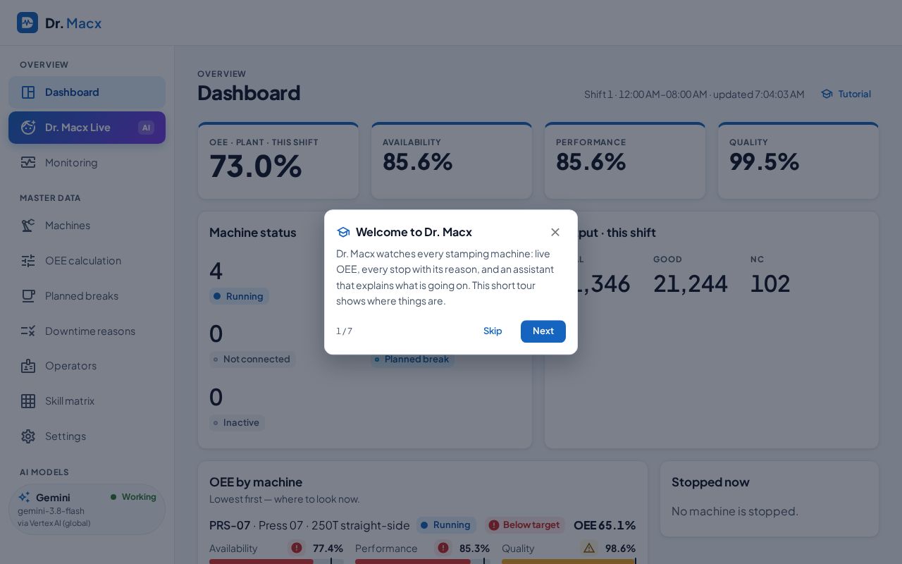Open Downtime reasons list
The width and height of the screenshot is (902, 564).
pos(87,331)
